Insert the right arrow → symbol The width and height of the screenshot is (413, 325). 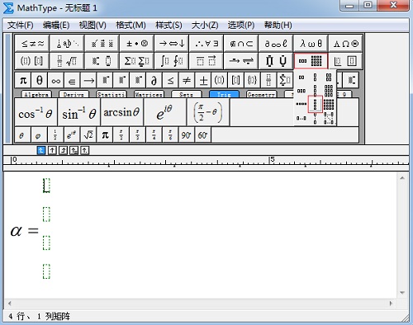tap(88, 80)
